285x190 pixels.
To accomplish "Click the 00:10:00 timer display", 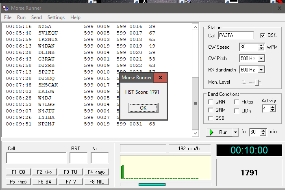I will 249,150.
